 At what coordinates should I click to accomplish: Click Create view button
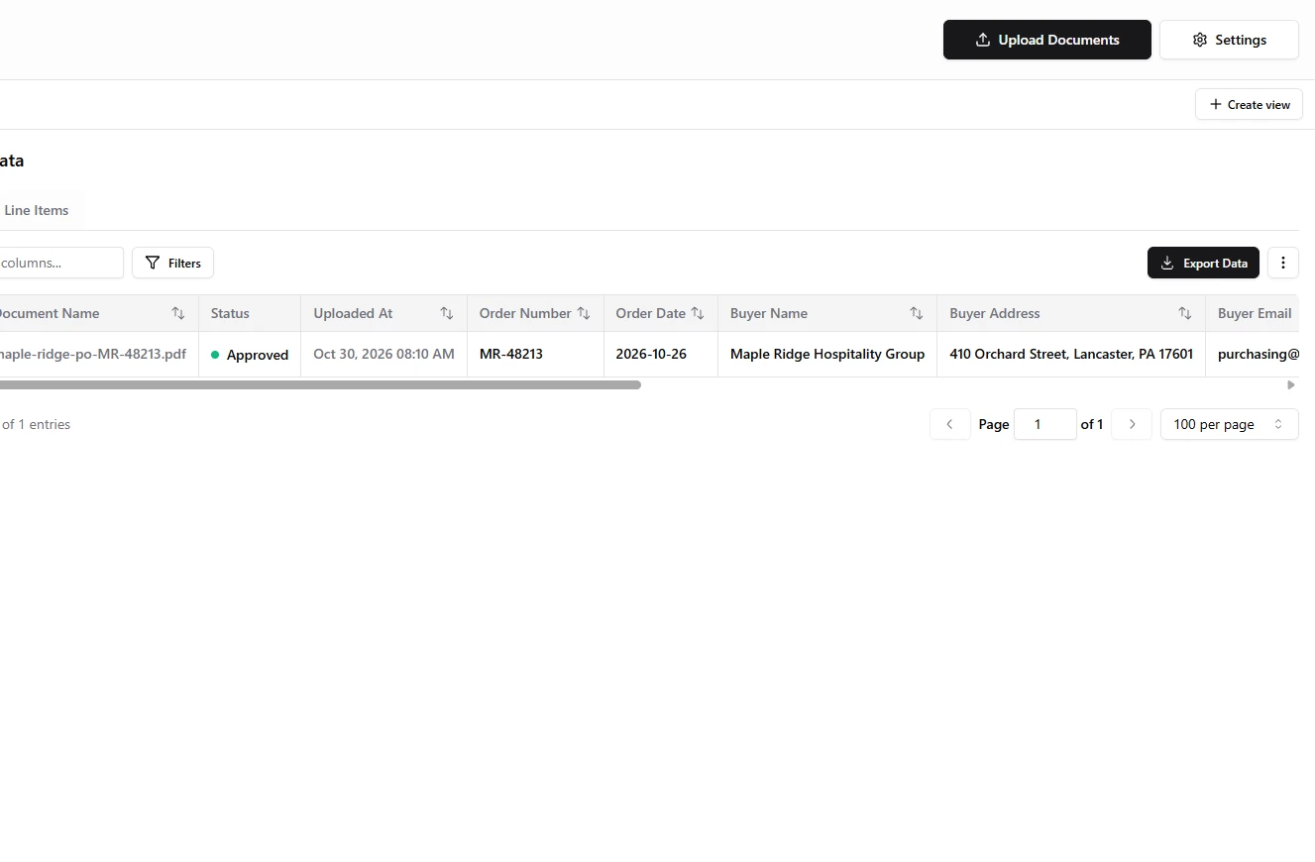(1249, 104)
